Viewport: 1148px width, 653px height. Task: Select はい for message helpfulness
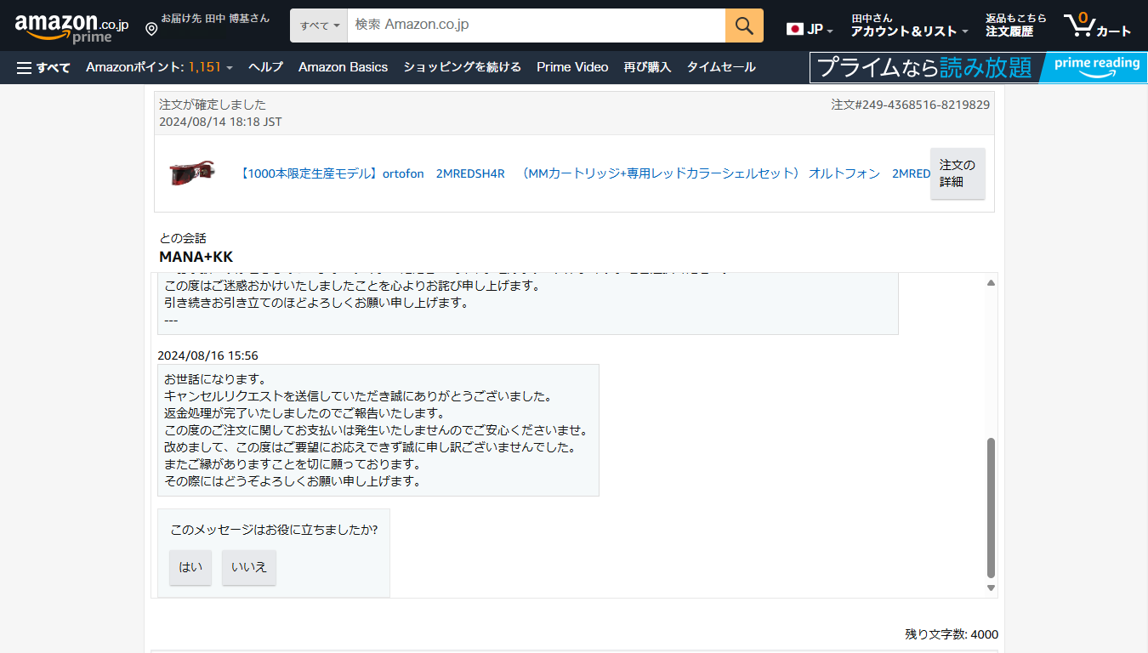click(x=190, y=567)
